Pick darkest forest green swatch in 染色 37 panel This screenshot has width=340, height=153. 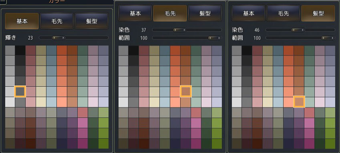tap(206, 143)
